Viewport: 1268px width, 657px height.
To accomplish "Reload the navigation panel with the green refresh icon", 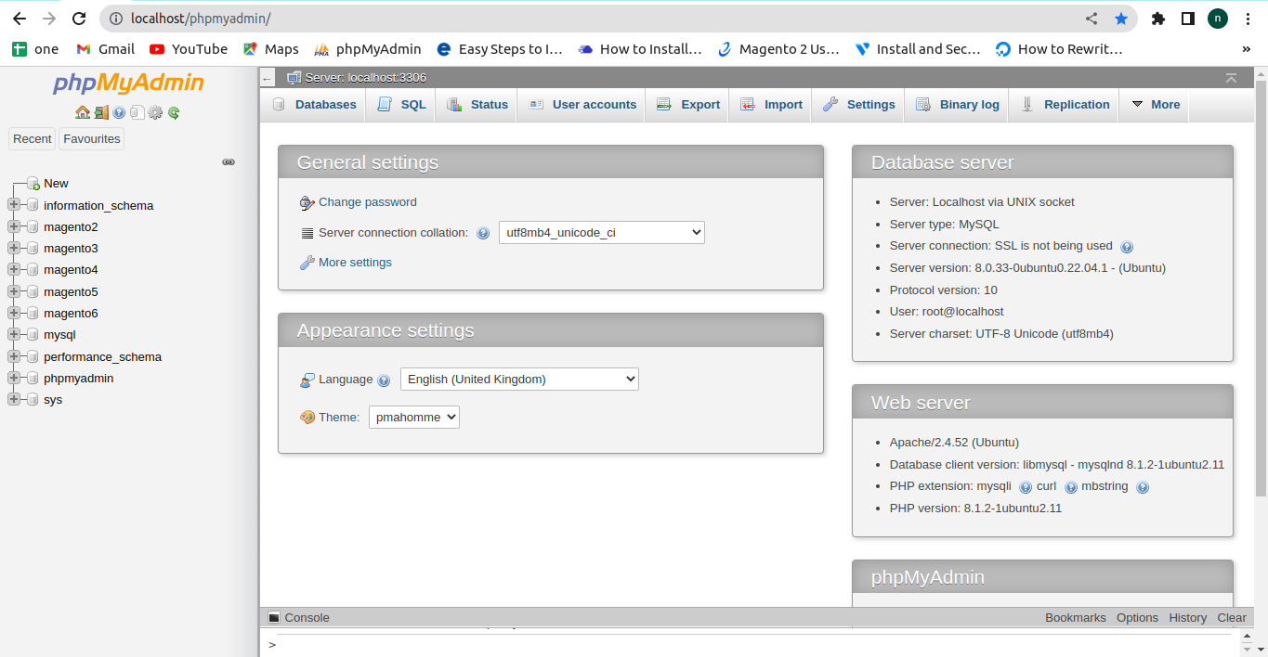I will [173, 112].
